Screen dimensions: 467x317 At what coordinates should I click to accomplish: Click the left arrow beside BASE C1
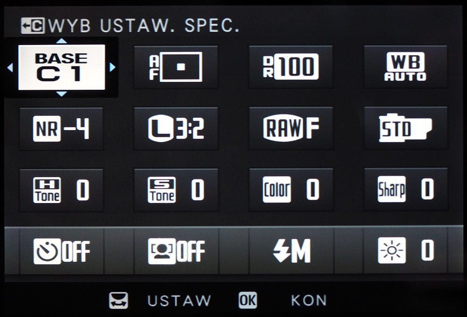click(x=10, y=67)
